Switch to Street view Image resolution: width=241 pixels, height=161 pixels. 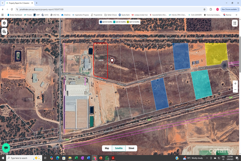(x=131, y=148)
